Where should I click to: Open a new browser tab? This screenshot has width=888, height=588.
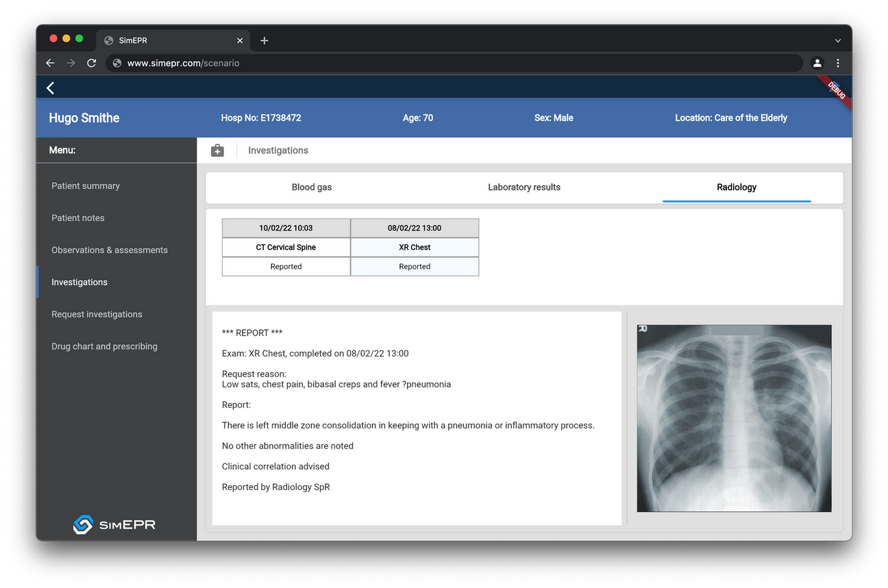[264, 40]
